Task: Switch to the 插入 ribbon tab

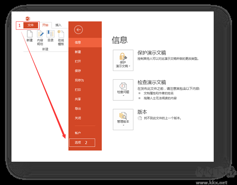Action: [x=58, y=25]
